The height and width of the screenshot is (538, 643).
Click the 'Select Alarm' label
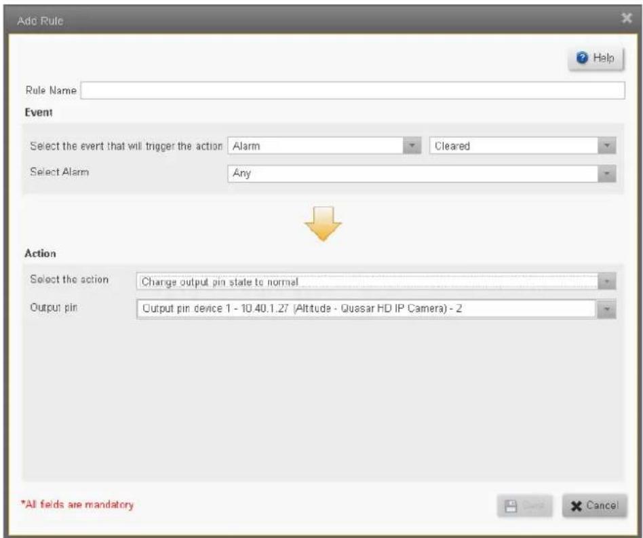[x=60, y=172]
